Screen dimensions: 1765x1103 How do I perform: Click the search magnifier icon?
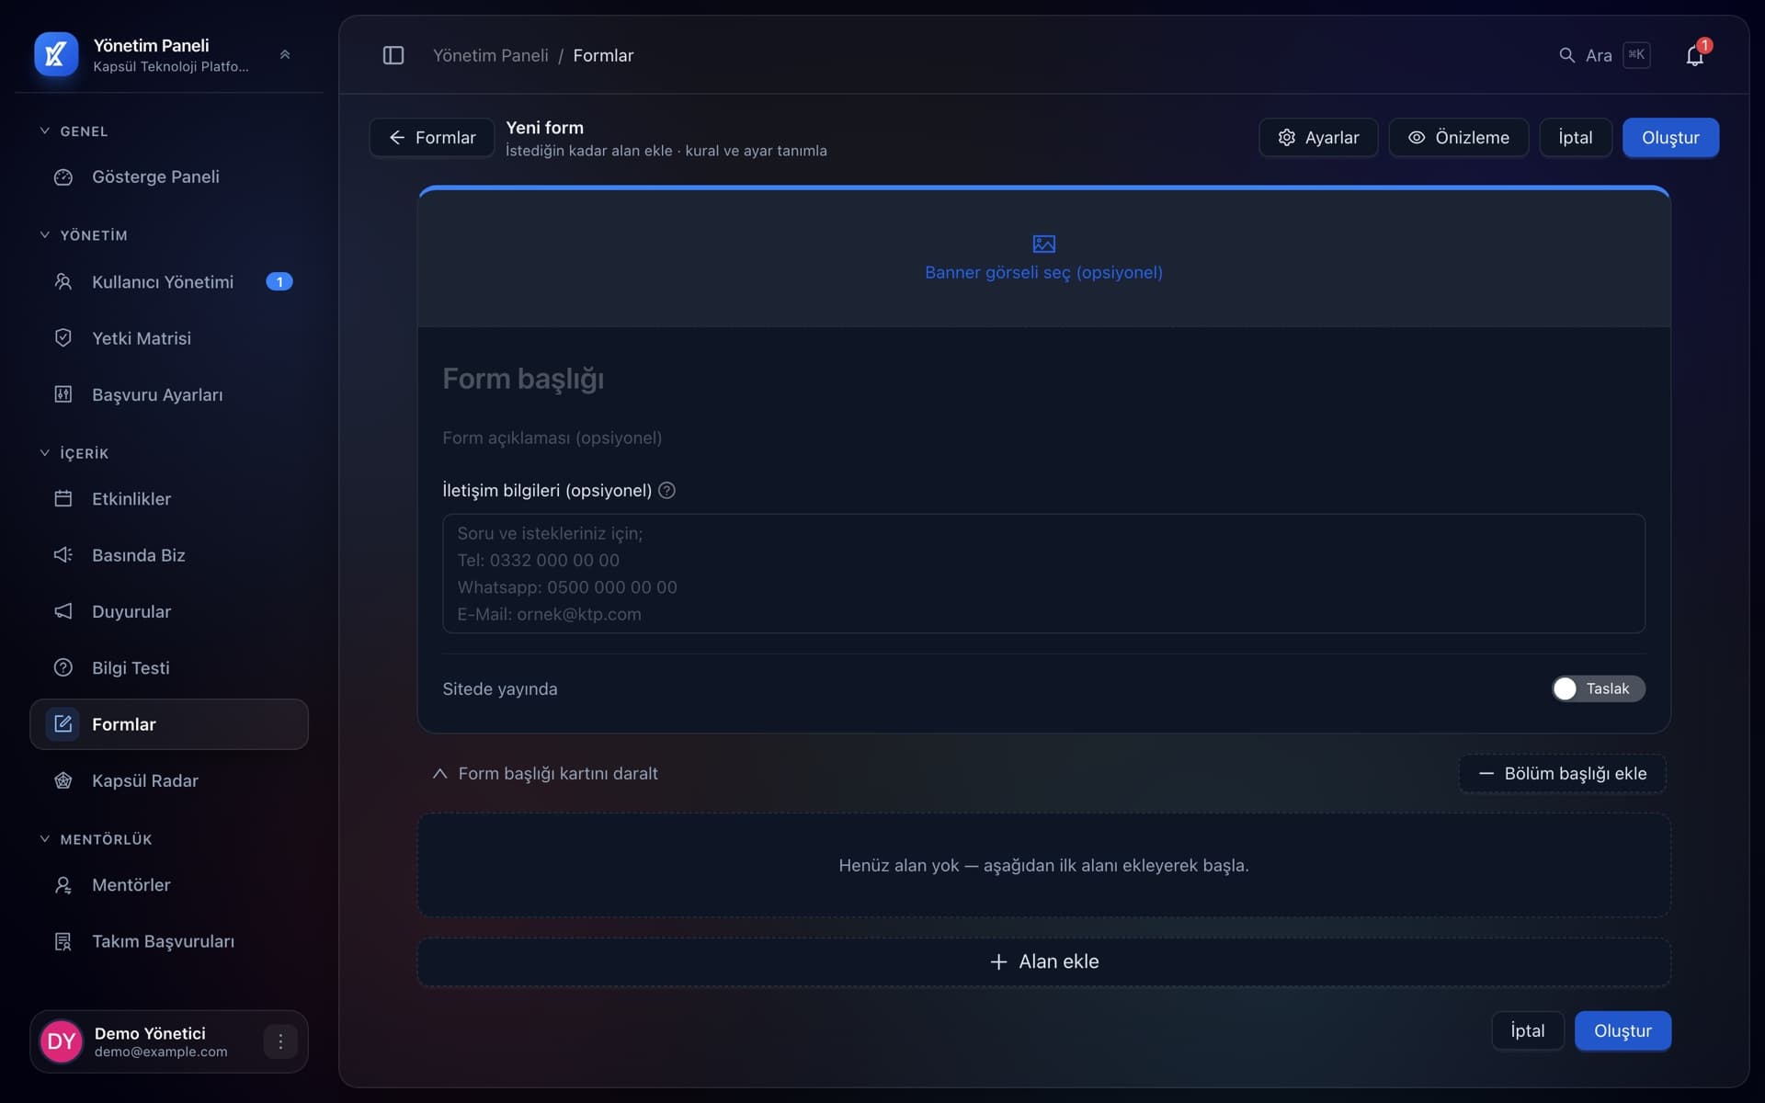point(1567,55)
